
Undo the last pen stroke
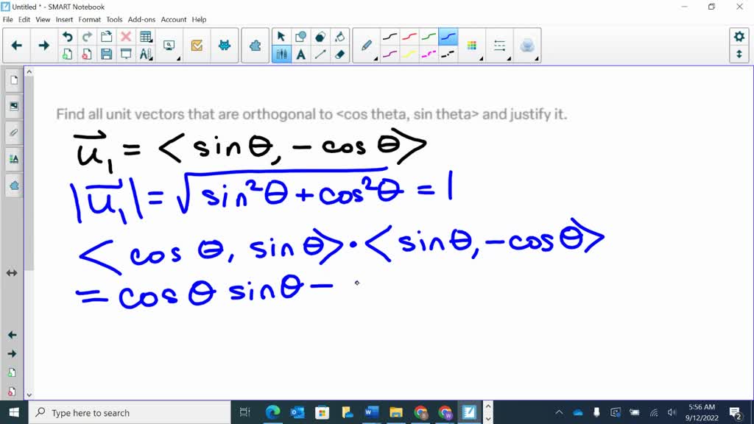(68, 35)
